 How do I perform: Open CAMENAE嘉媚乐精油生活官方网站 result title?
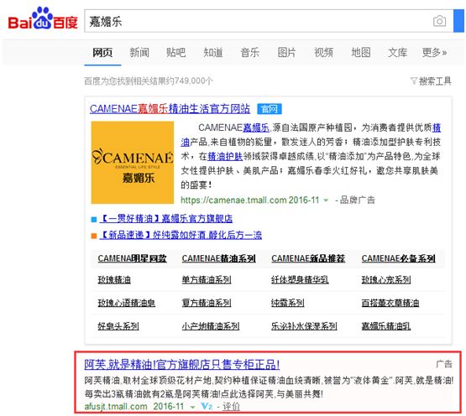[170, 109]
